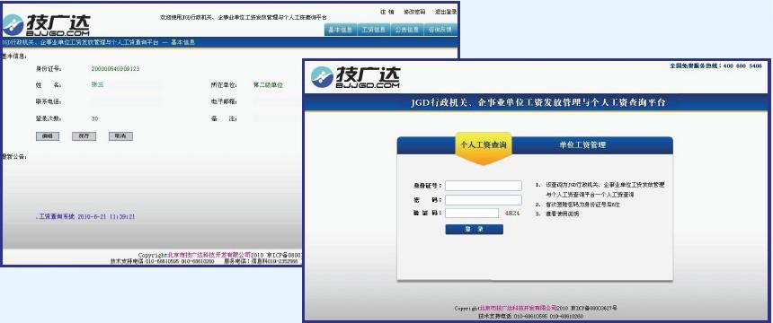Focus the 密码 input field
773x323 pixels.
[x=484, y=200]
